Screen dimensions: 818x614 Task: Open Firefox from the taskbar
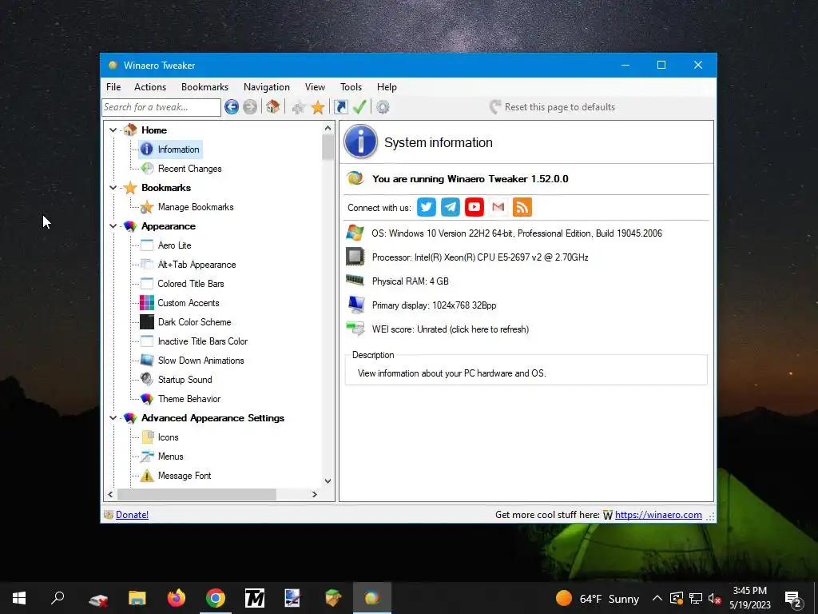click(x=177, y=598)
